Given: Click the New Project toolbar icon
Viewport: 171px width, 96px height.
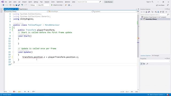Looking at the screenshot, I should (10, 5).
